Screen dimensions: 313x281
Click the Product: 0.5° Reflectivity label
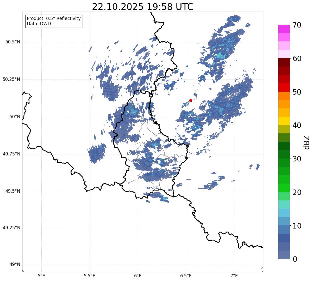point(54,19)
